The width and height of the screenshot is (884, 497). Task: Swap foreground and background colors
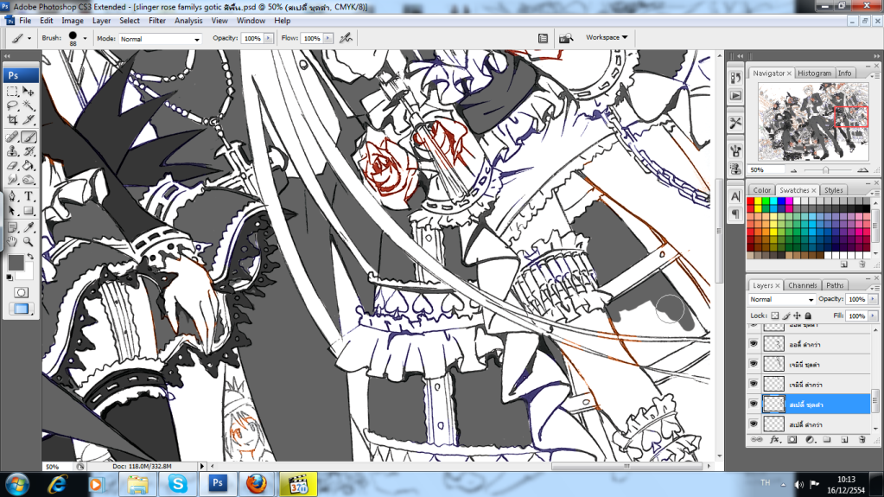(30, 257)
